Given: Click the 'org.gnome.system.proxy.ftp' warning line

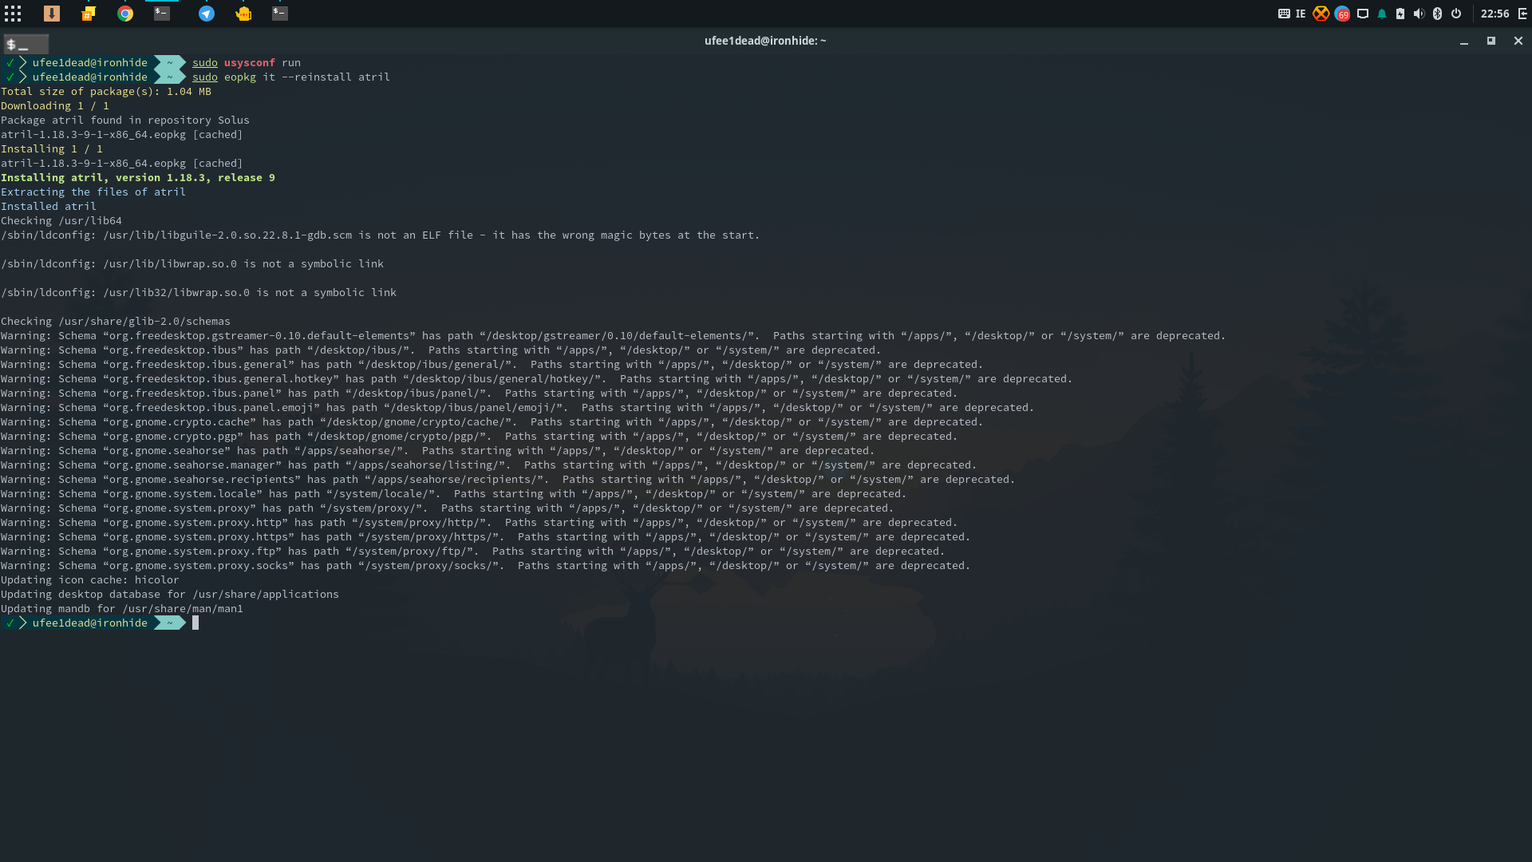Looking at the screenshot, I should [x=472, y=551].
